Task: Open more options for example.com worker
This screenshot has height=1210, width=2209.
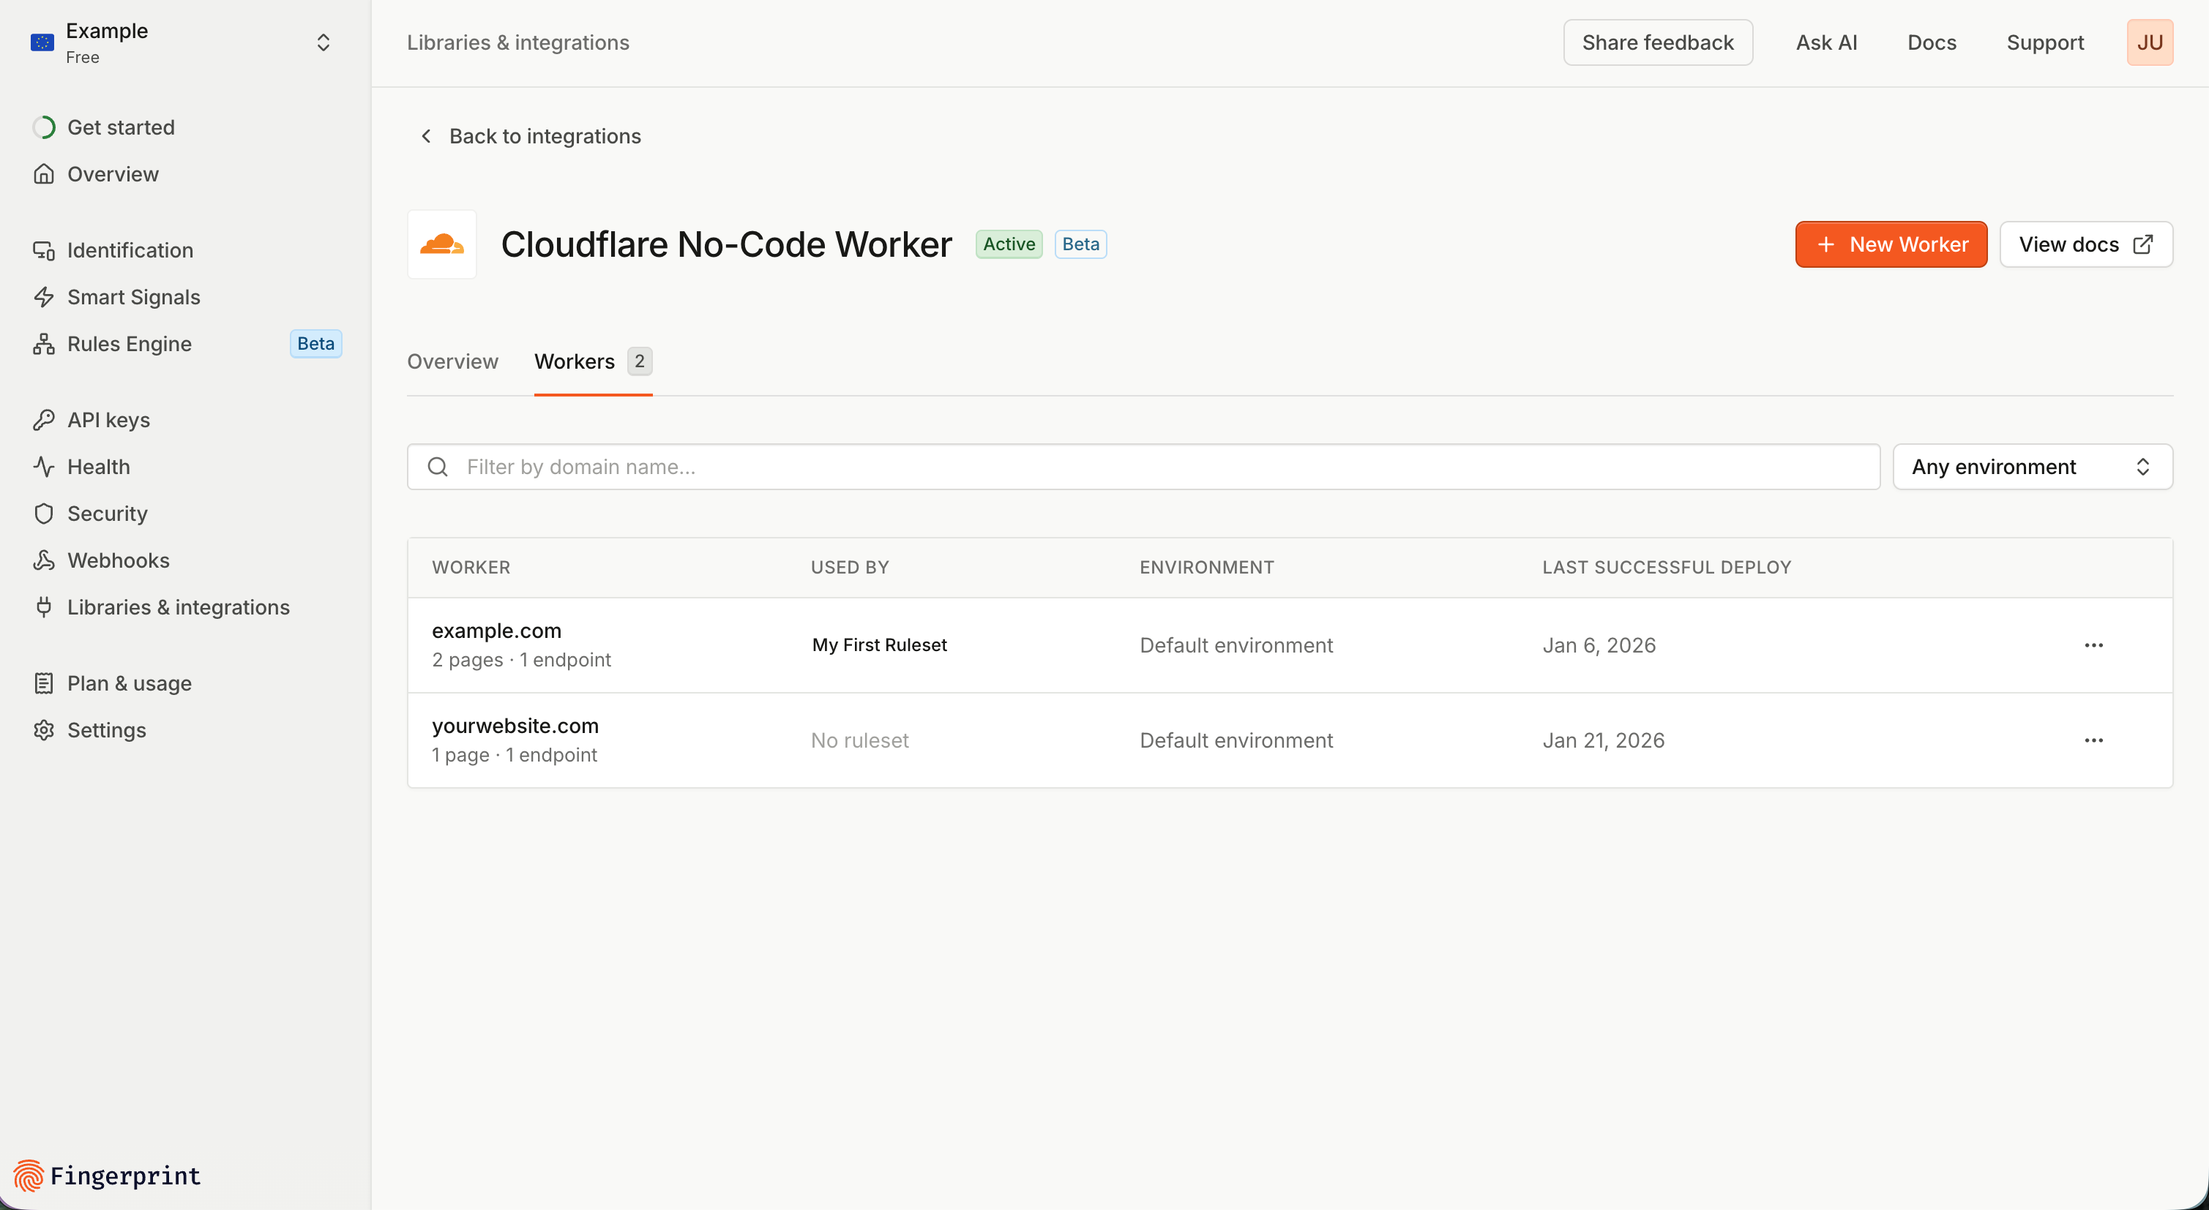Action: 2093,645
